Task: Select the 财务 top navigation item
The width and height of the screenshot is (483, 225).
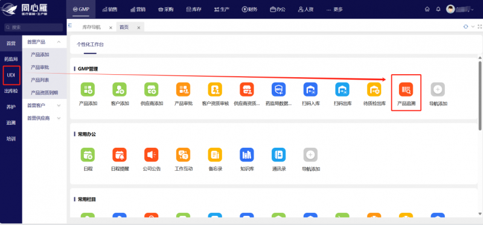Action: coord(249,10)
